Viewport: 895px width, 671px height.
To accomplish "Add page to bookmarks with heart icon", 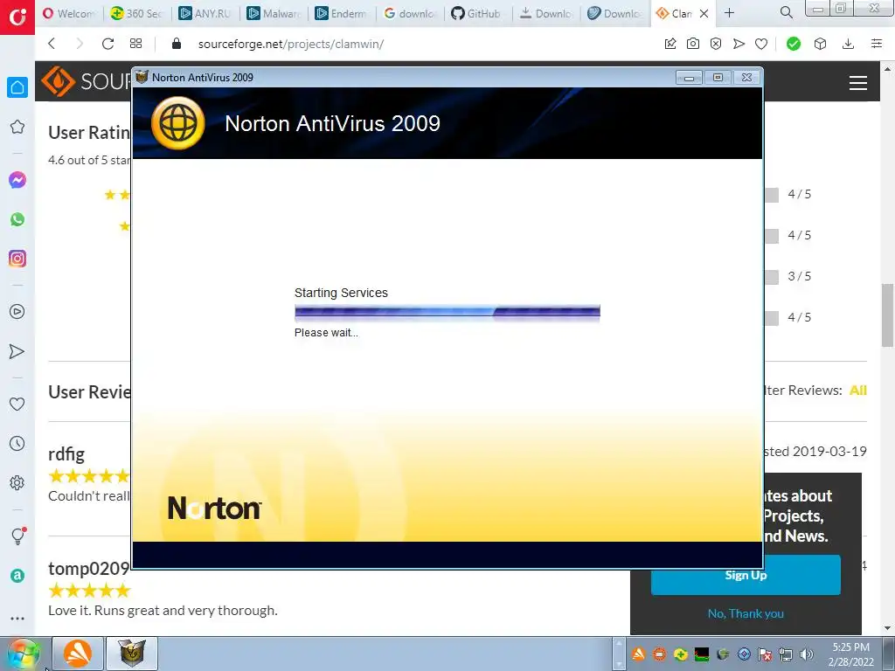I will point(761,44).
